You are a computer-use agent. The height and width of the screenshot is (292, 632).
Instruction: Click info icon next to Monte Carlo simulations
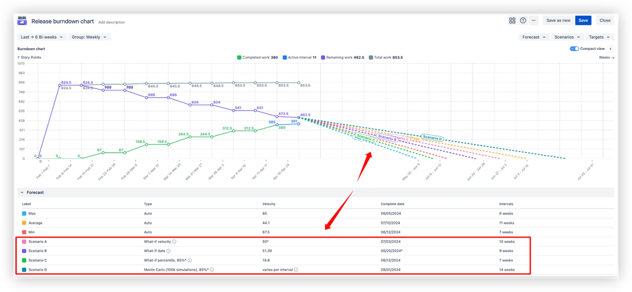(x=212, y=270)
